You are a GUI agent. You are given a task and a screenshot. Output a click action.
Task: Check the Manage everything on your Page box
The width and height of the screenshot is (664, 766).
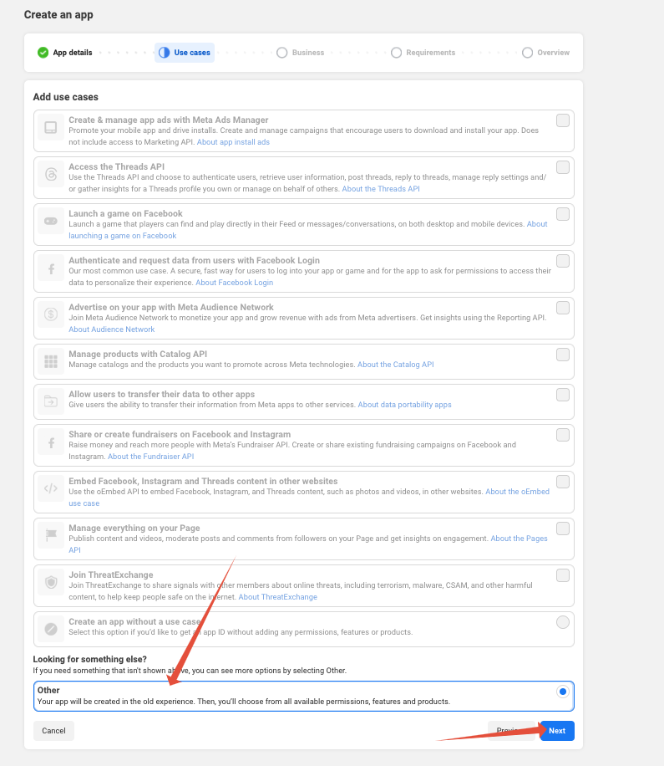click(x=563, y=529)
